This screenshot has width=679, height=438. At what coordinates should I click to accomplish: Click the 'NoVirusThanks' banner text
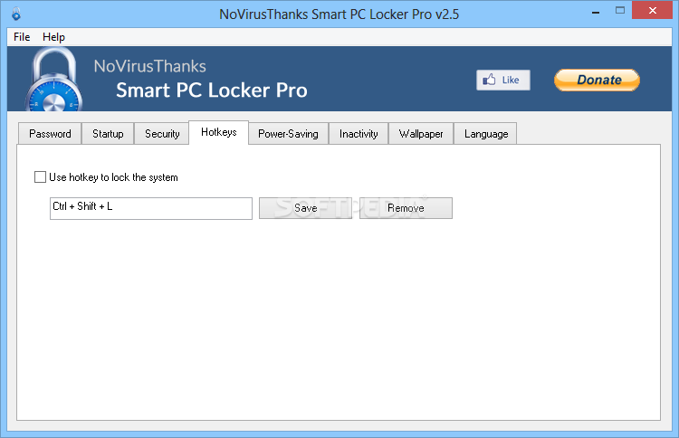point(149,66)
